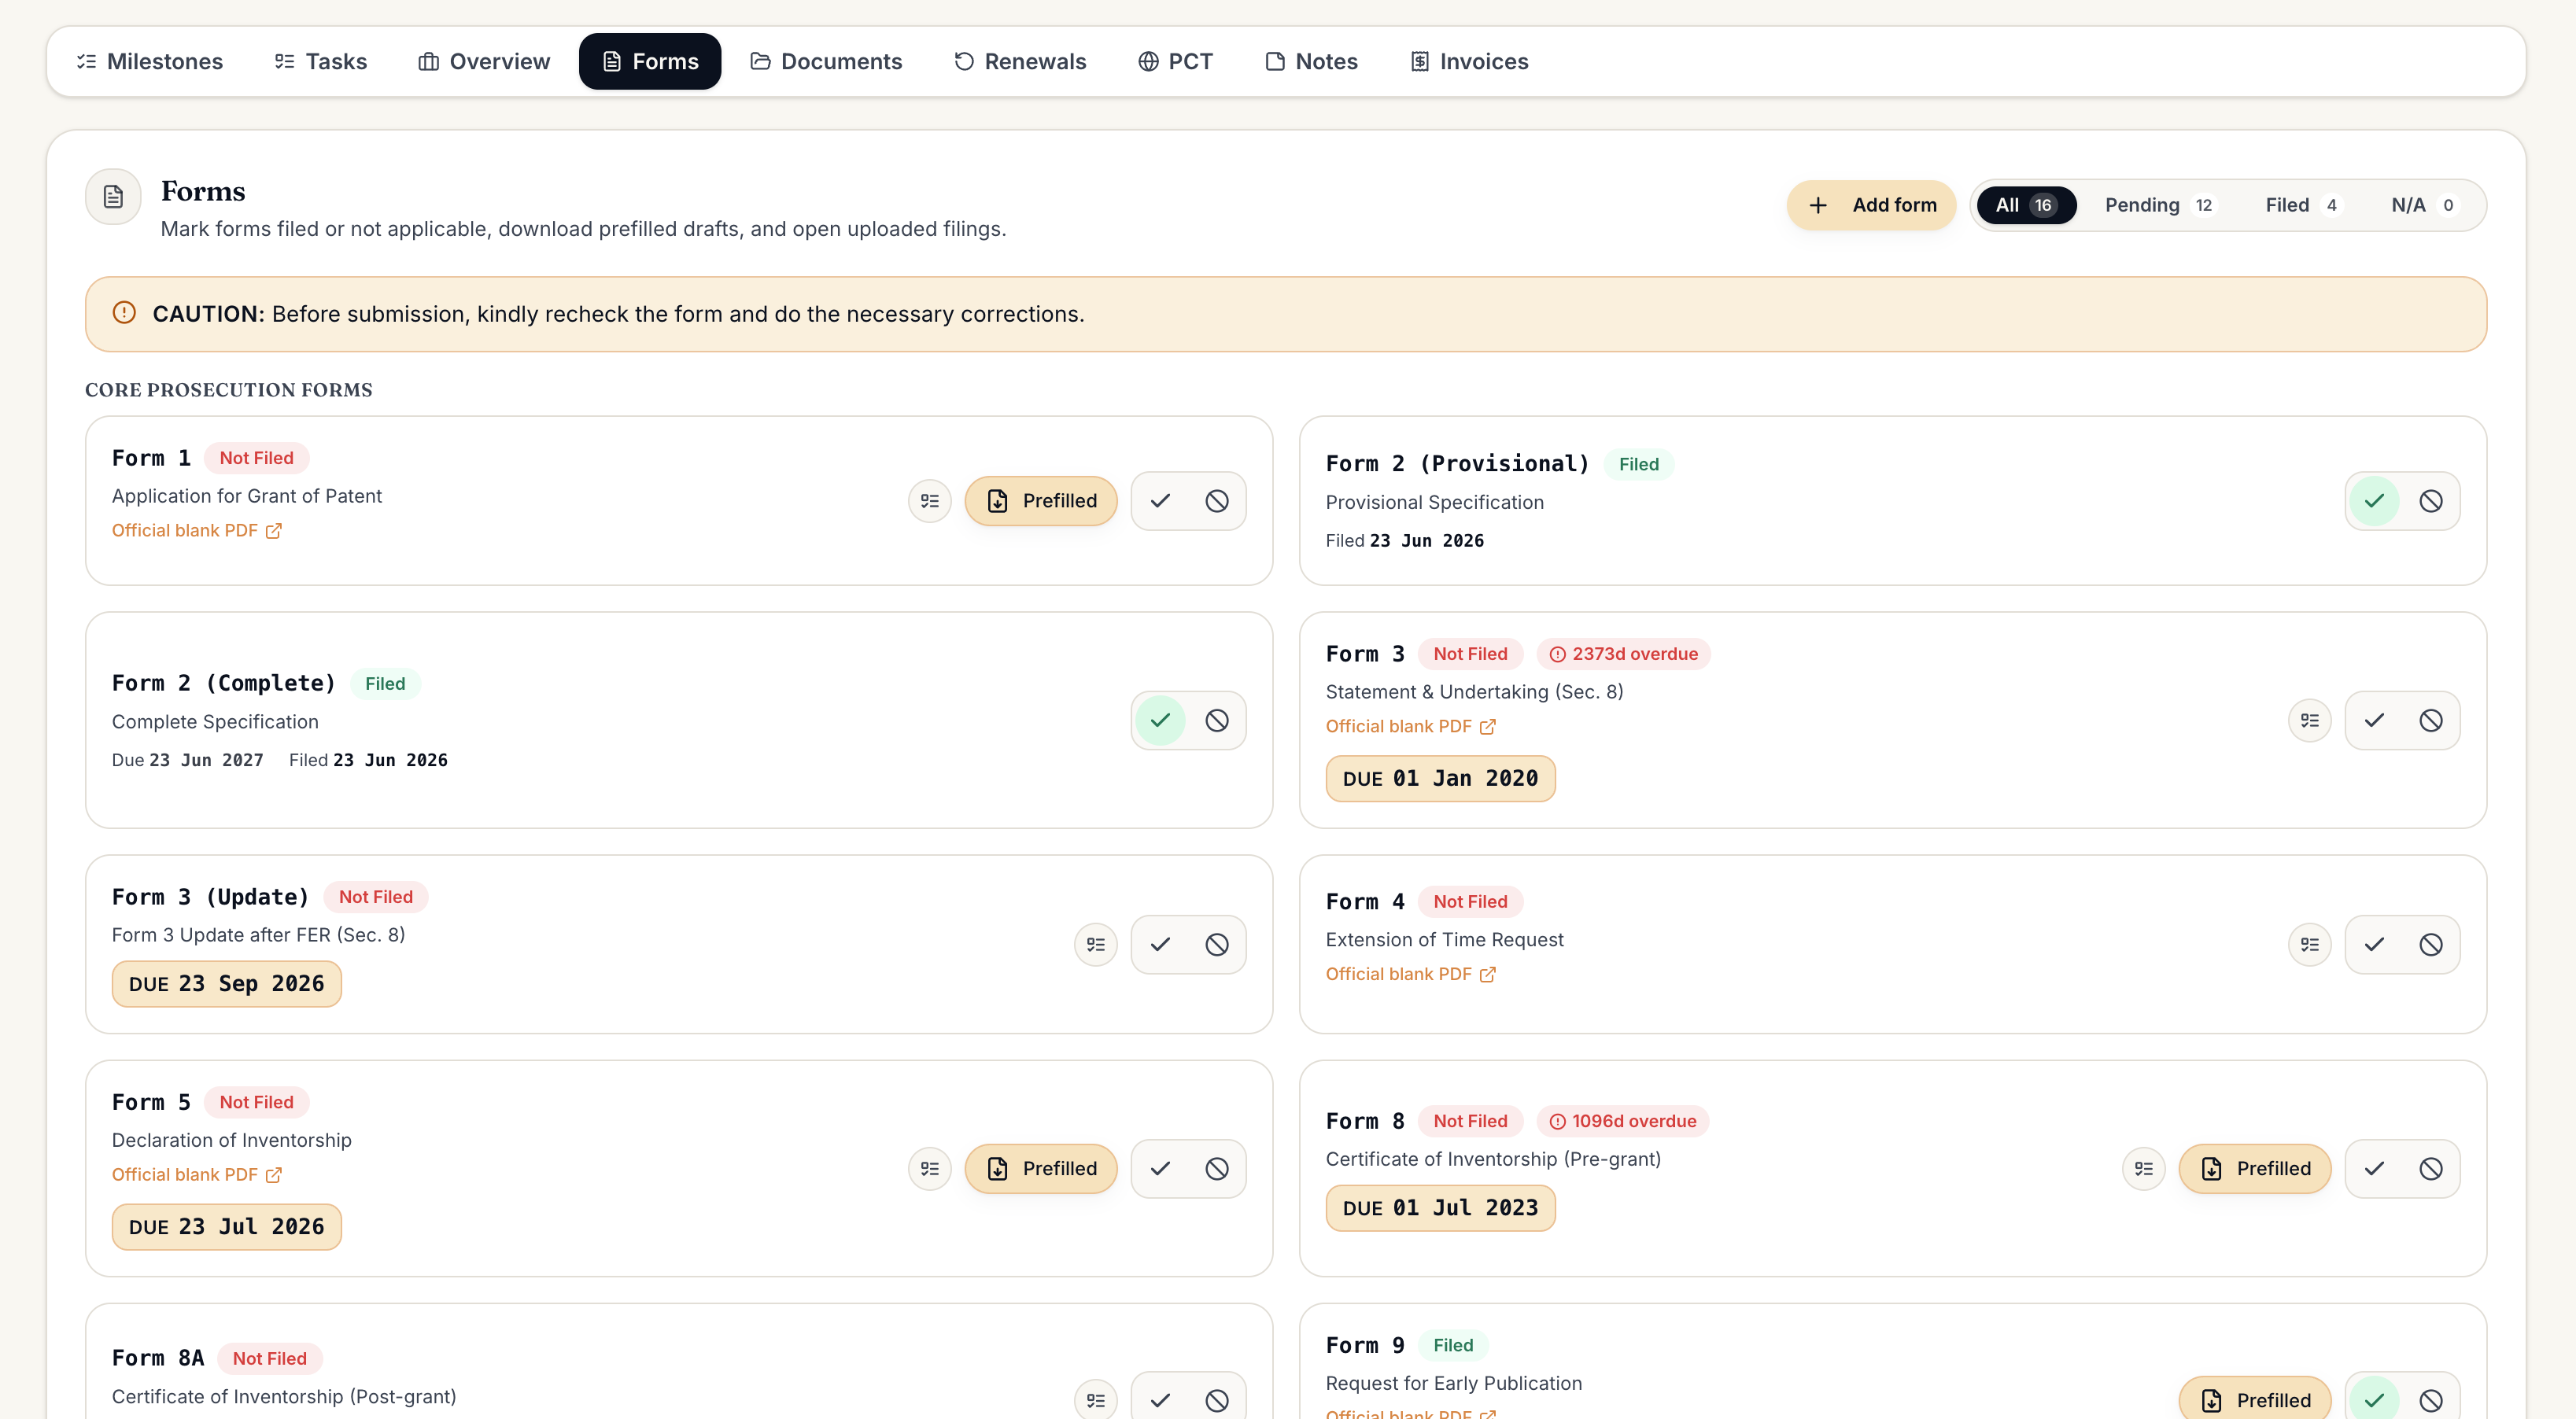Mark Form 3 (Update) as filed

tap(1160, 944)
